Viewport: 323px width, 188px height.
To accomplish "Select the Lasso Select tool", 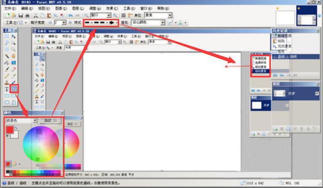I will (x=7, y=43).
